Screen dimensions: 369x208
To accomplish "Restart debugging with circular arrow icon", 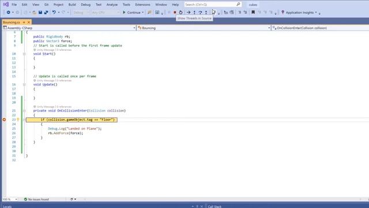I will [180, 12].
